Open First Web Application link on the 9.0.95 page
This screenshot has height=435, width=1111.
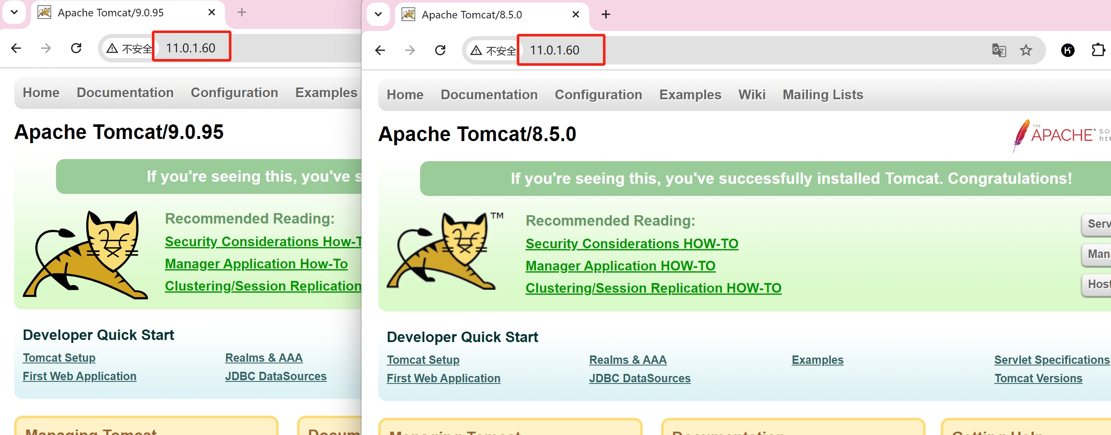click(x=80, y=376)
